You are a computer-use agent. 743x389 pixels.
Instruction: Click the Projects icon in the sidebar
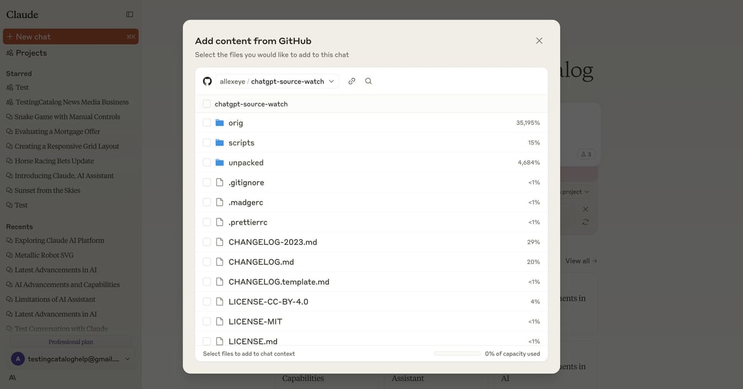click(10, 53)
